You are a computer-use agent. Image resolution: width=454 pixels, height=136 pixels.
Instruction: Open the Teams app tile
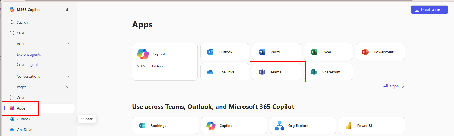276,72
